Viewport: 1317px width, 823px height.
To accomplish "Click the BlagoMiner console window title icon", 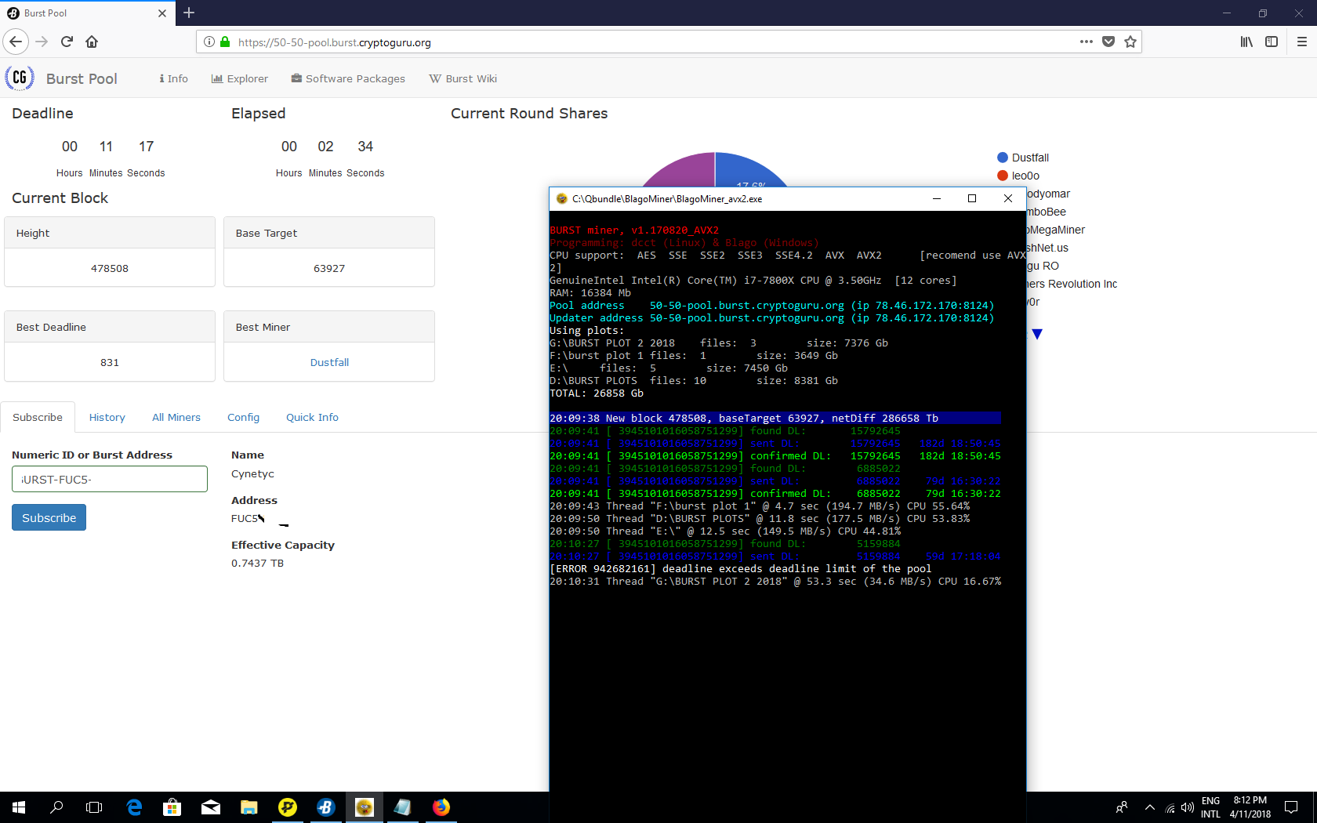I will coord(561,198).
